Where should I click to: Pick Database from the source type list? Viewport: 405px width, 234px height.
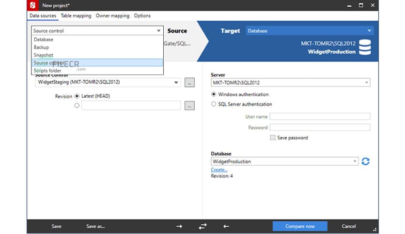point(97,40)
